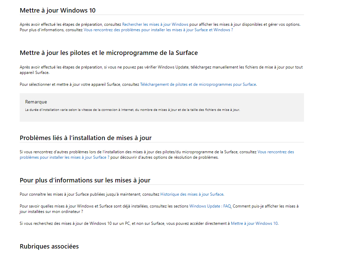Click the note text about 'La durée d'installation'
Image resolution: width=341 pixels, height=256 pixels.
[x=132, y=110]
